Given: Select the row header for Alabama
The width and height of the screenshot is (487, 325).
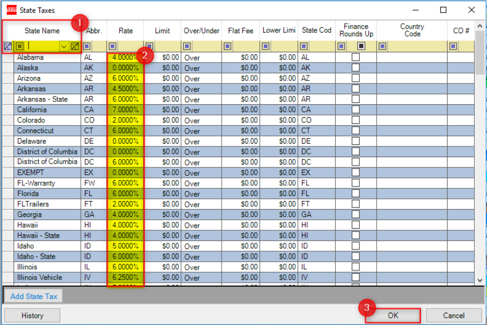Looking at the screenshot, I should click(x=8, y=57).
